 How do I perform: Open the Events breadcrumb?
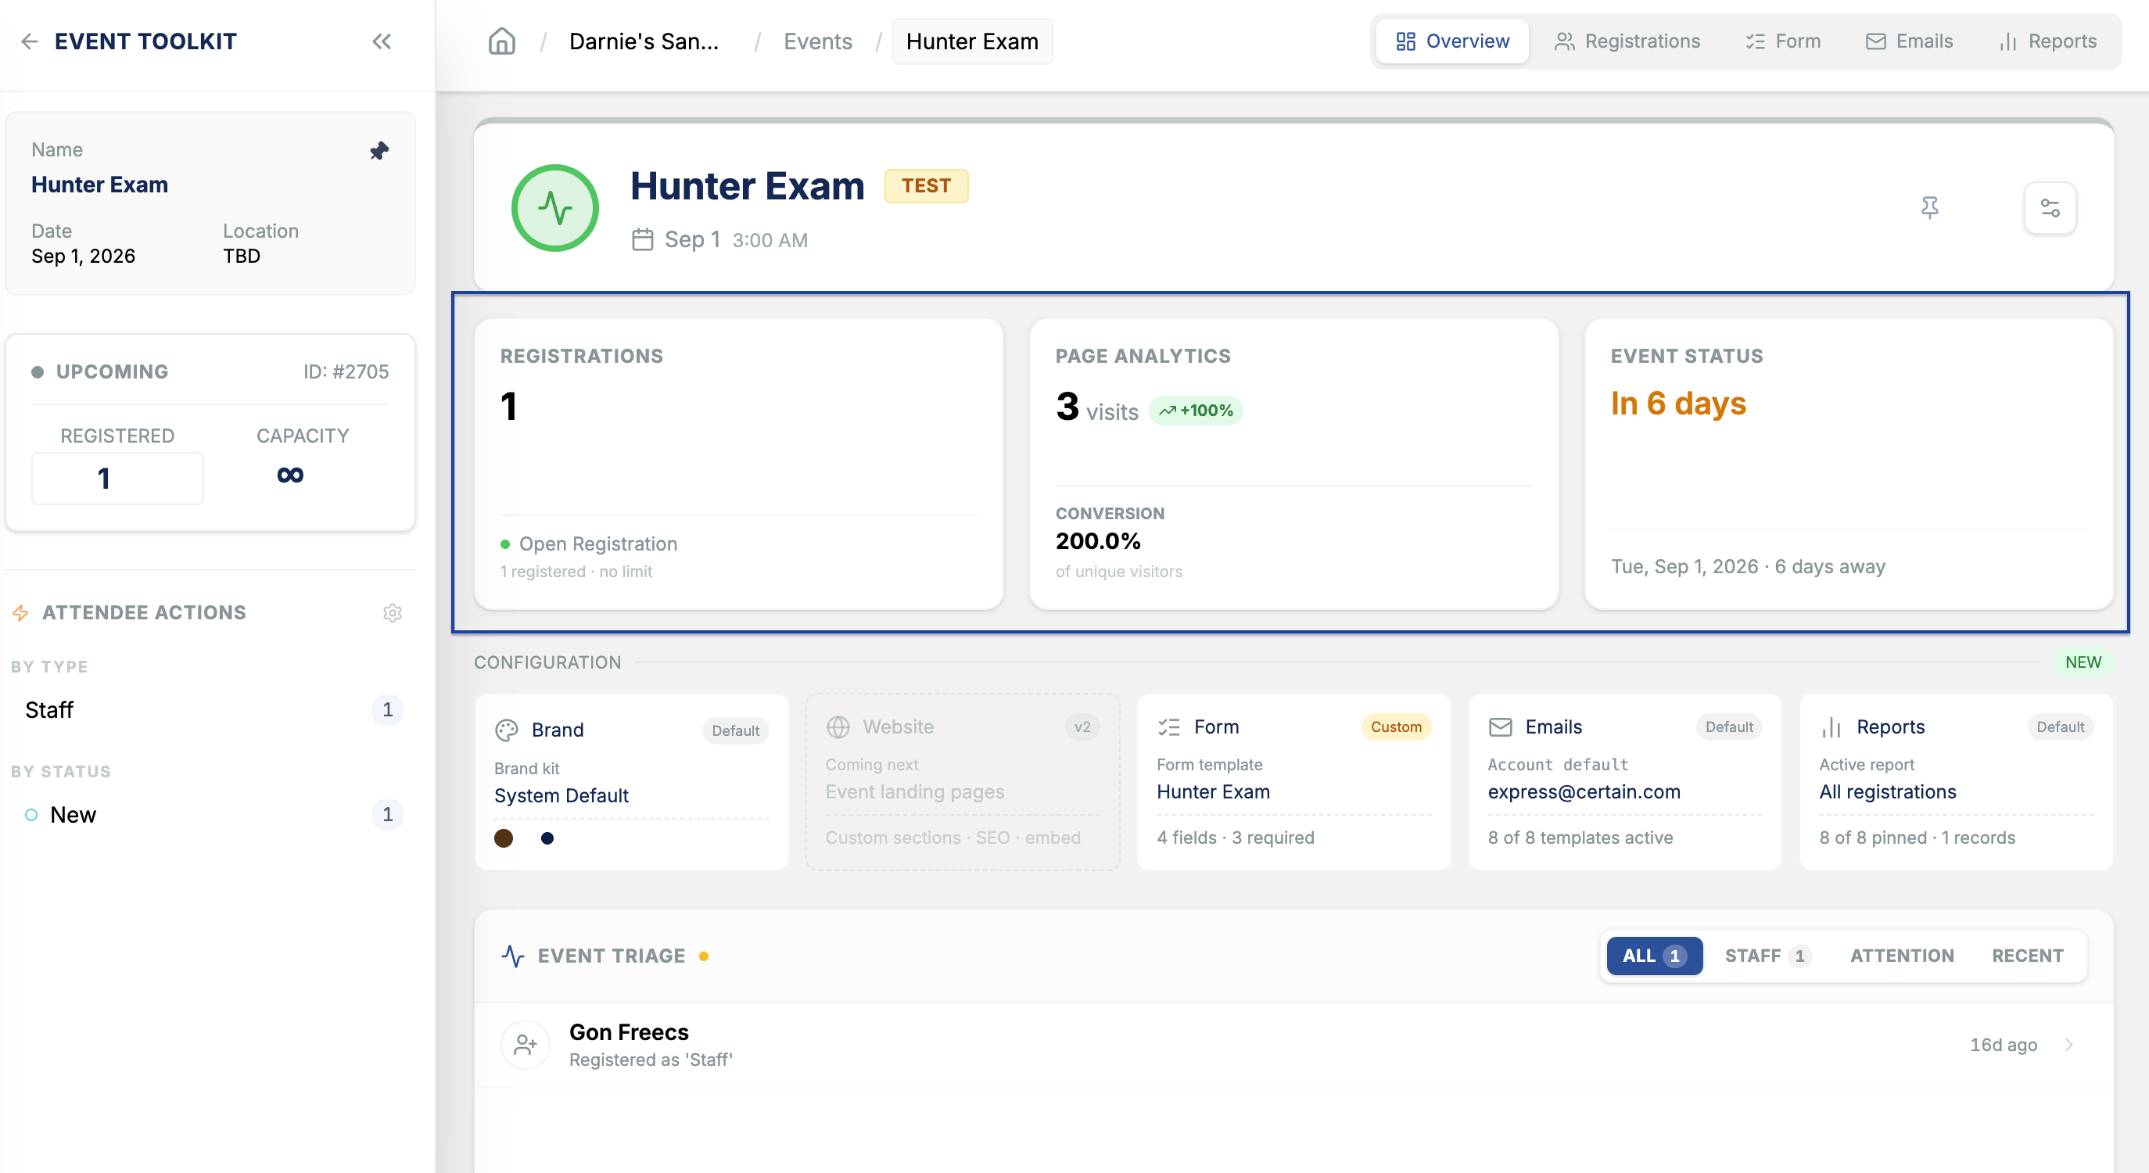817,41
